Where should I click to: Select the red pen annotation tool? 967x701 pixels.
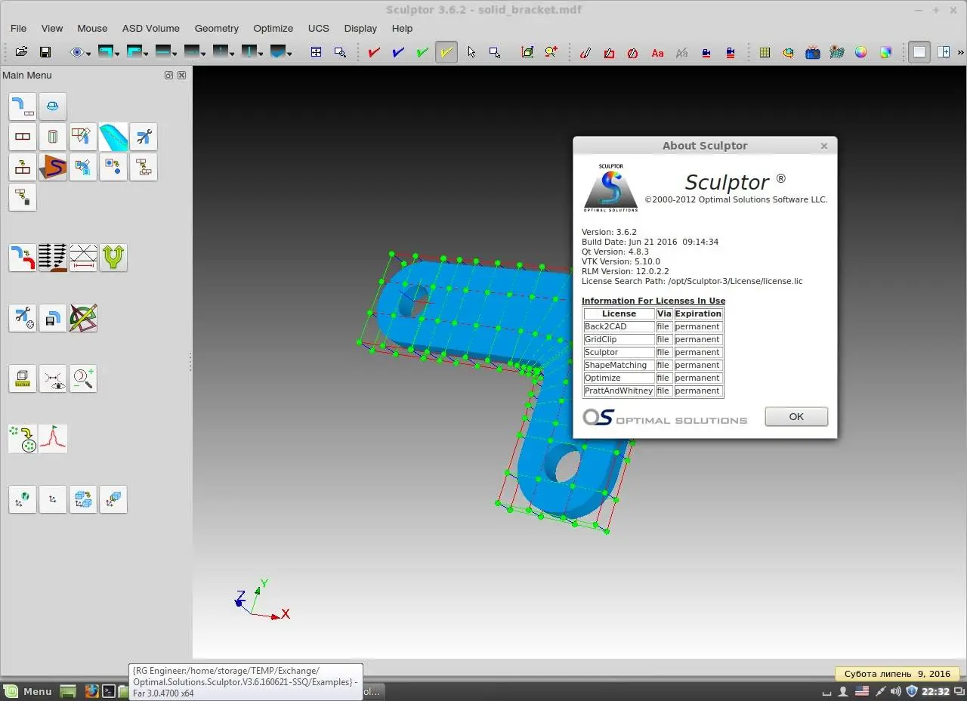pos(585,52)
